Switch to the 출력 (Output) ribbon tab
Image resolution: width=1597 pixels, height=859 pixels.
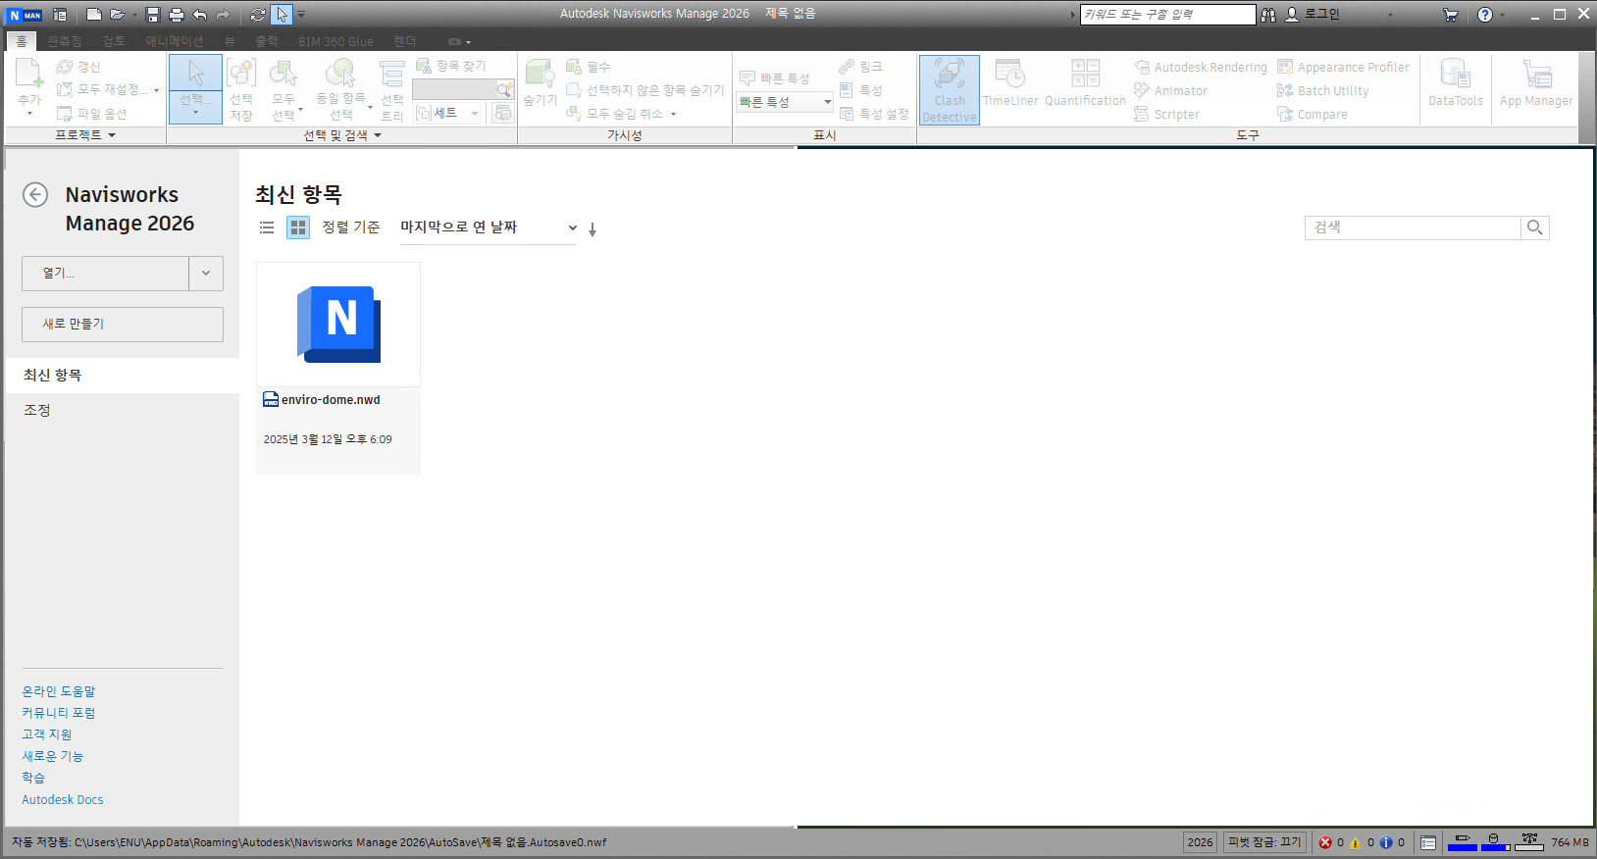point(267,41)
